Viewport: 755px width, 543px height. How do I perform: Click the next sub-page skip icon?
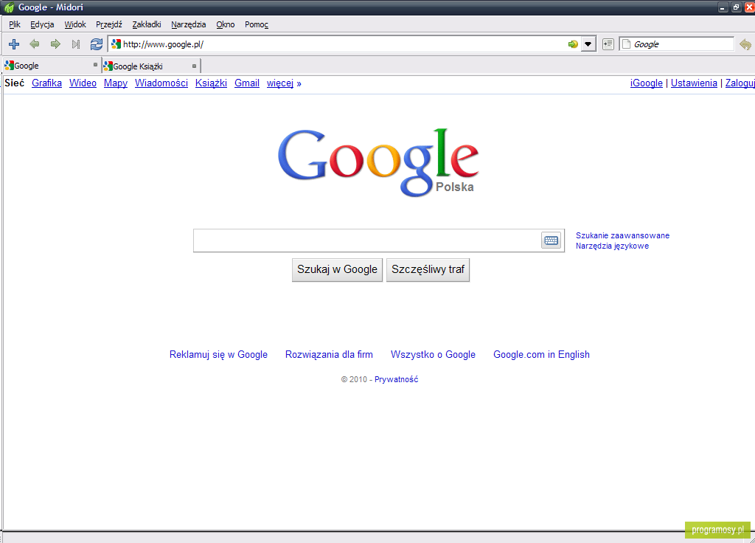tap(76, 44)
